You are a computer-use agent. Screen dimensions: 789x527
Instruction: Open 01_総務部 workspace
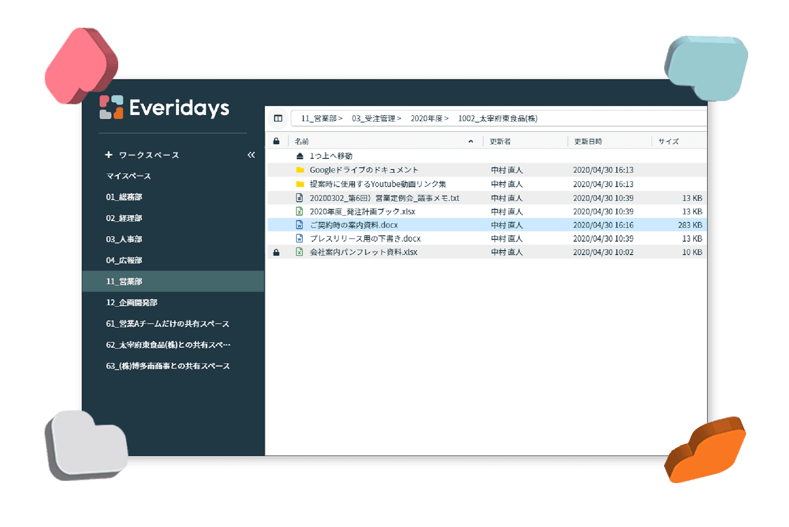[x=124, y=197]
